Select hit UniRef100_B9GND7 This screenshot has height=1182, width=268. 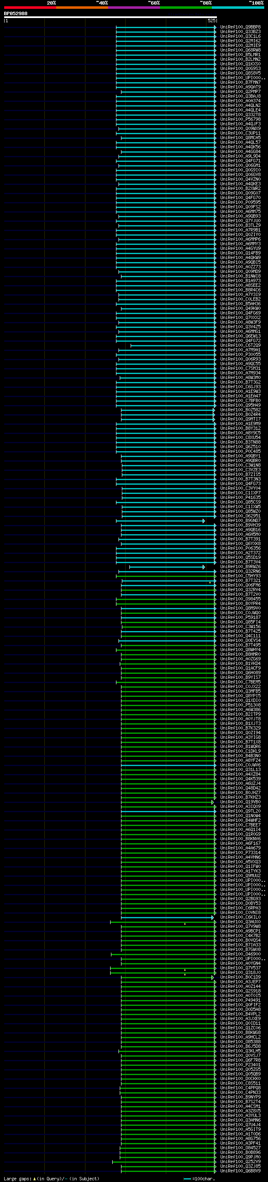click(240, 521)
